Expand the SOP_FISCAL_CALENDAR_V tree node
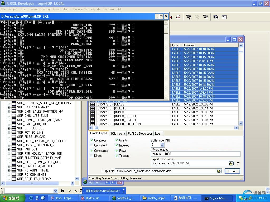Image resolution: width=270 pixels, height=202 pixels. click(9, 145)
